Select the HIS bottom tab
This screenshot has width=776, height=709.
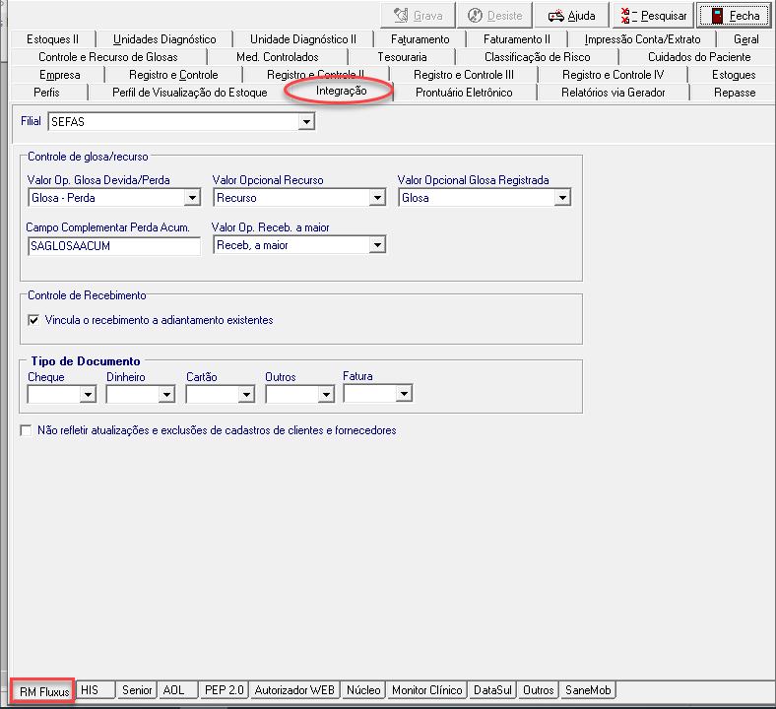(96, 689)
